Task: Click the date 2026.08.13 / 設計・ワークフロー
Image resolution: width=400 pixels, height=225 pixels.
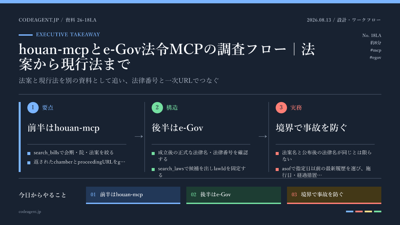Action: 344,20
